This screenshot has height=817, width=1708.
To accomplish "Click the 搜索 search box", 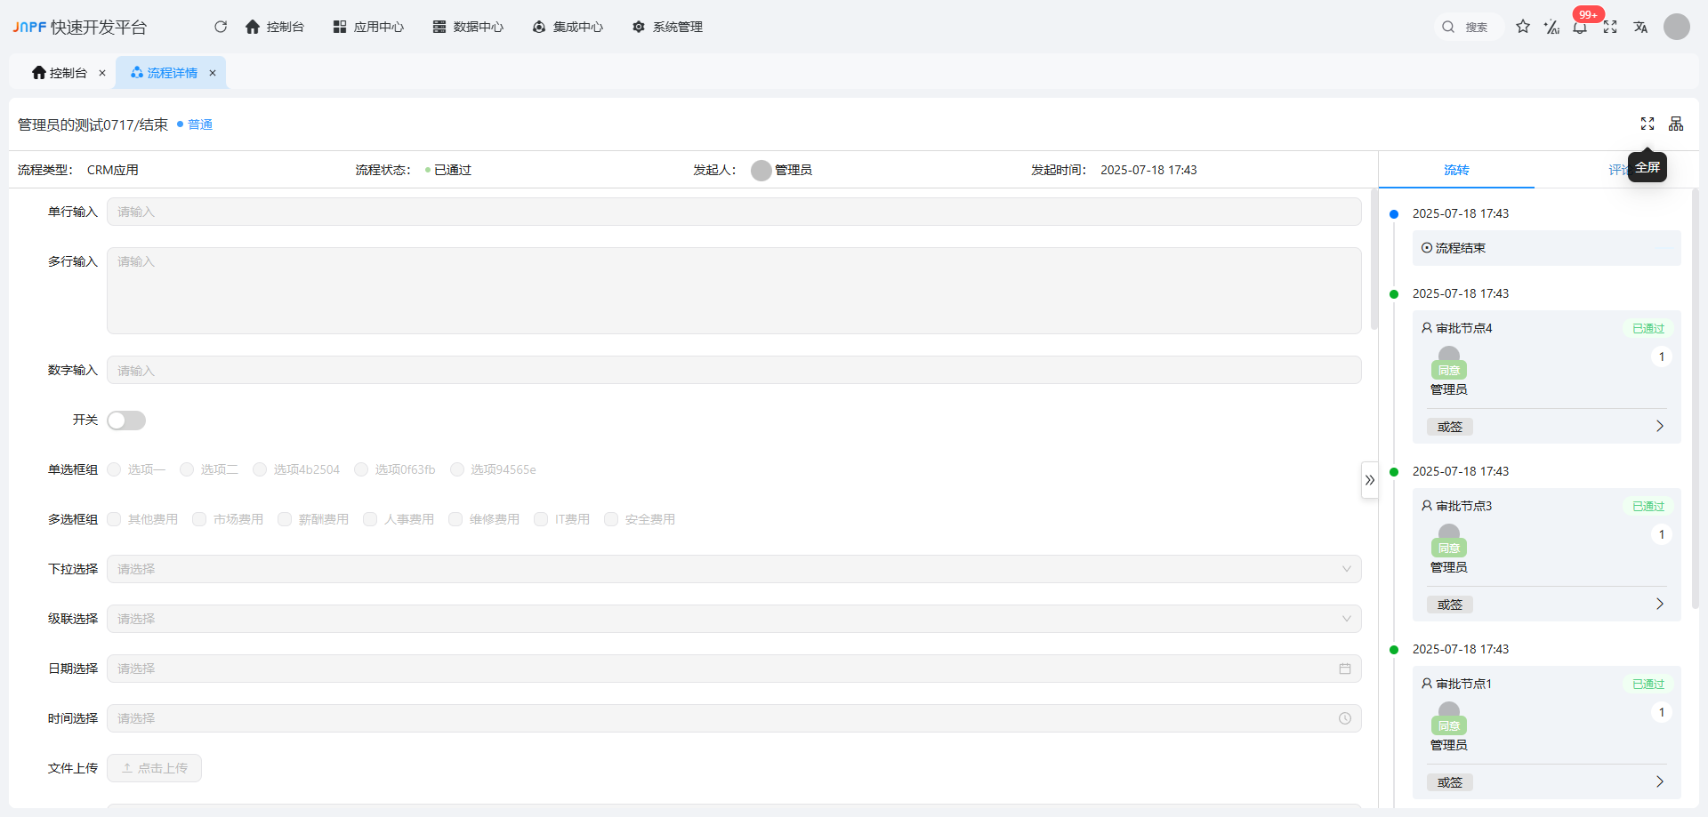I will pos(1468,27).
